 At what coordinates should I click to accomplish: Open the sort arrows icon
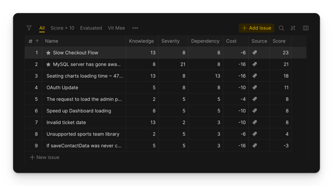pyautogui.click(x=293, y=28)
